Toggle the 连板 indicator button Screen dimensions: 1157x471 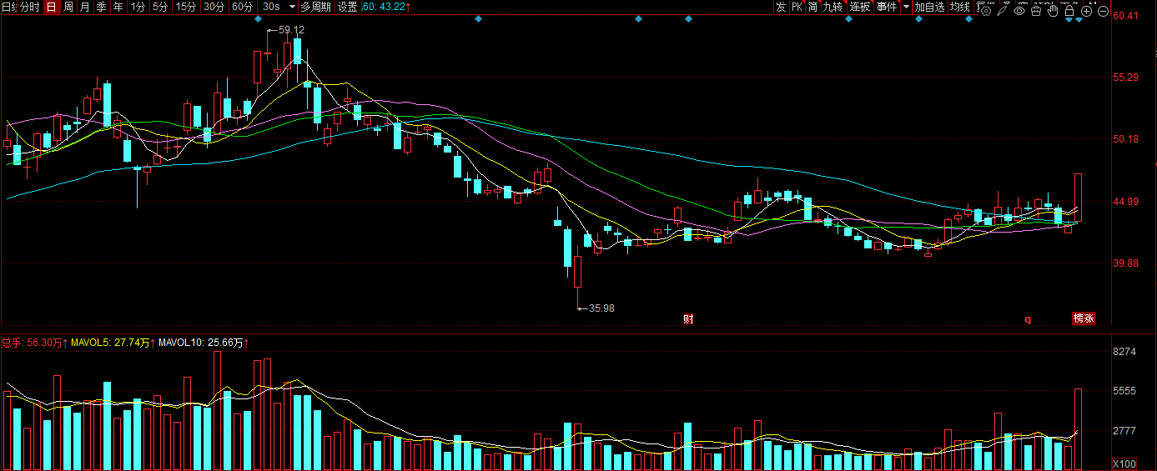(860, 7)
